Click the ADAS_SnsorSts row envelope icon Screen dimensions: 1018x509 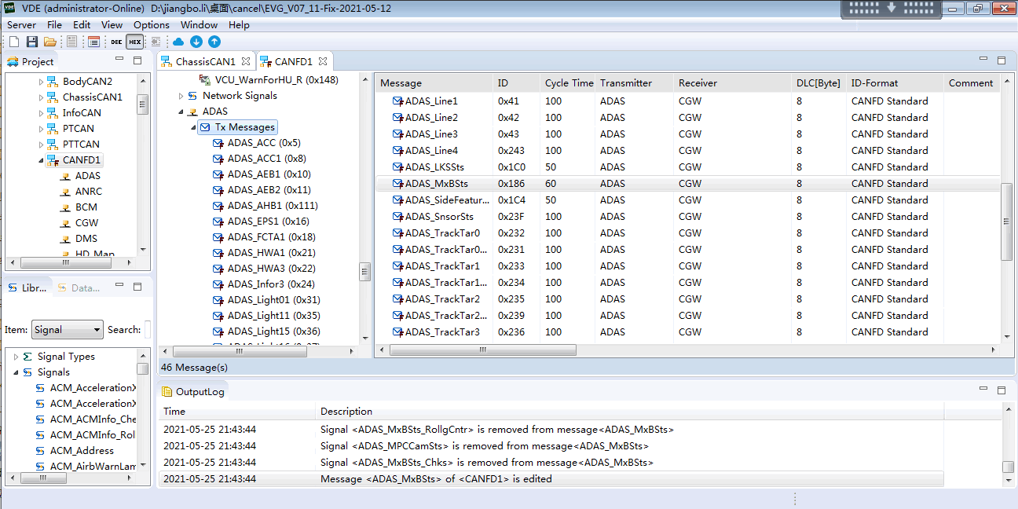click(398, 217)
